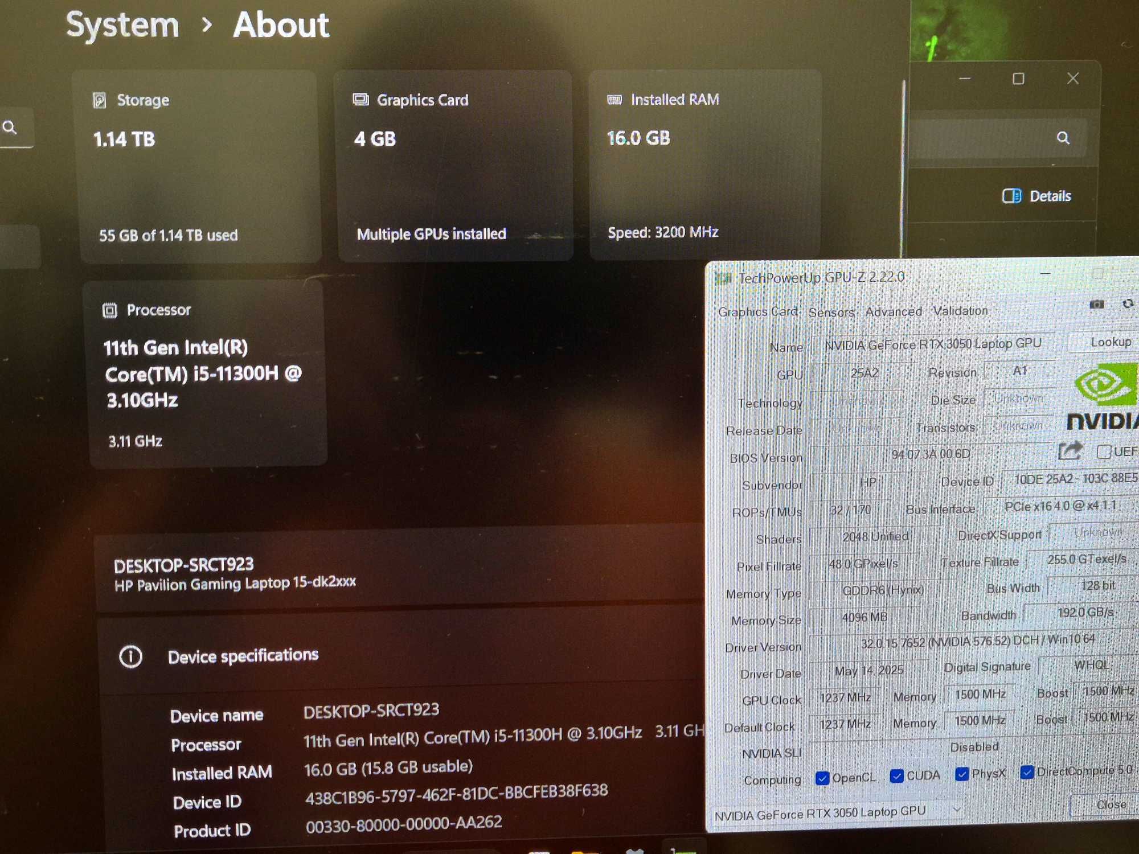Click the Installed RAM value 16.0 GB (15.8 GB usable)

tap(388, 768)
